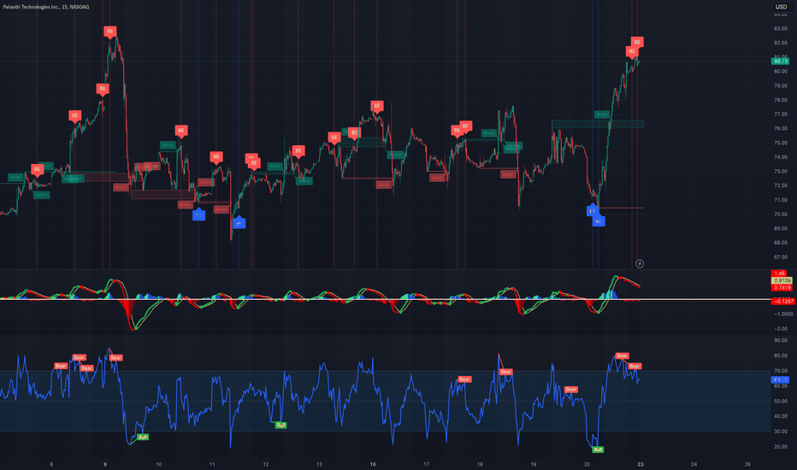Click the blue RSI value label on the lower price axis
The image size is (797, 470).
[780, 379]
